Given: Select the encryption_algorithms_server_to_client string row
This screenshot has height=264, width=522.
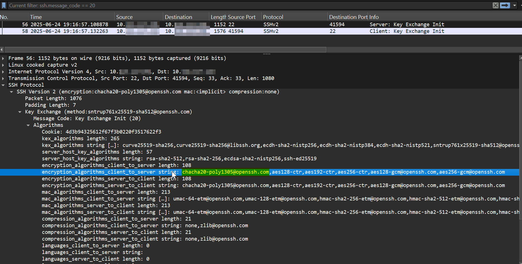Looking at the screenshot, I should [x=167, y=185].
